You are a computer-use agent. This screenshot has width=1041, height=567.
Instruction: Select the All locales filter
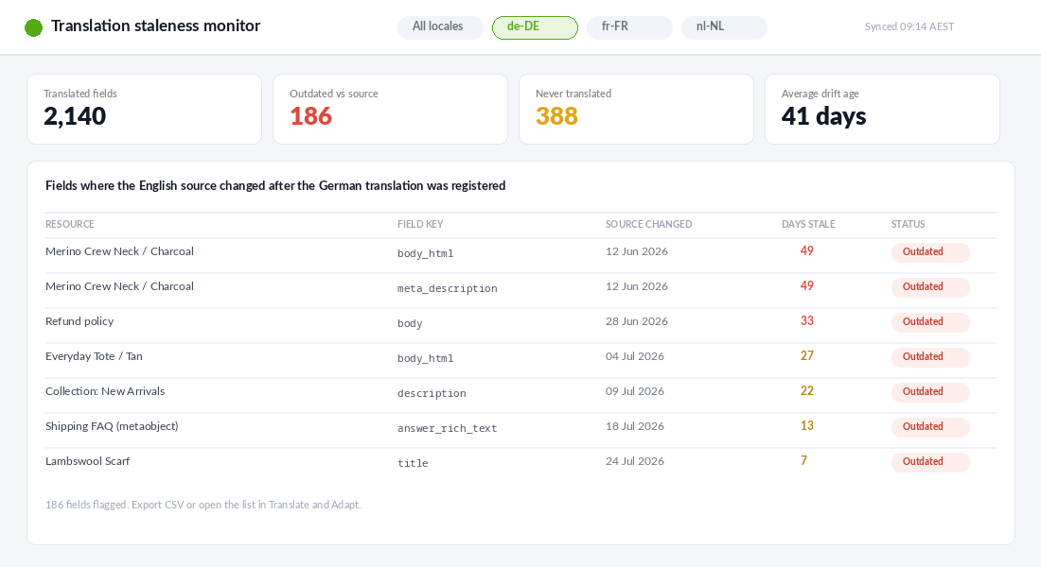pos(440,27)
